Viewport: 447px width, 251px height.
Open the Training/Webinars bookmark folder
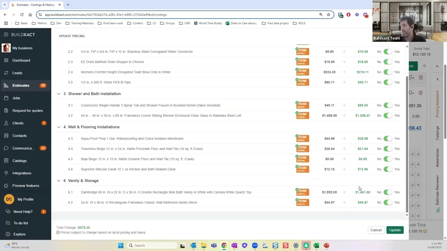79,23
